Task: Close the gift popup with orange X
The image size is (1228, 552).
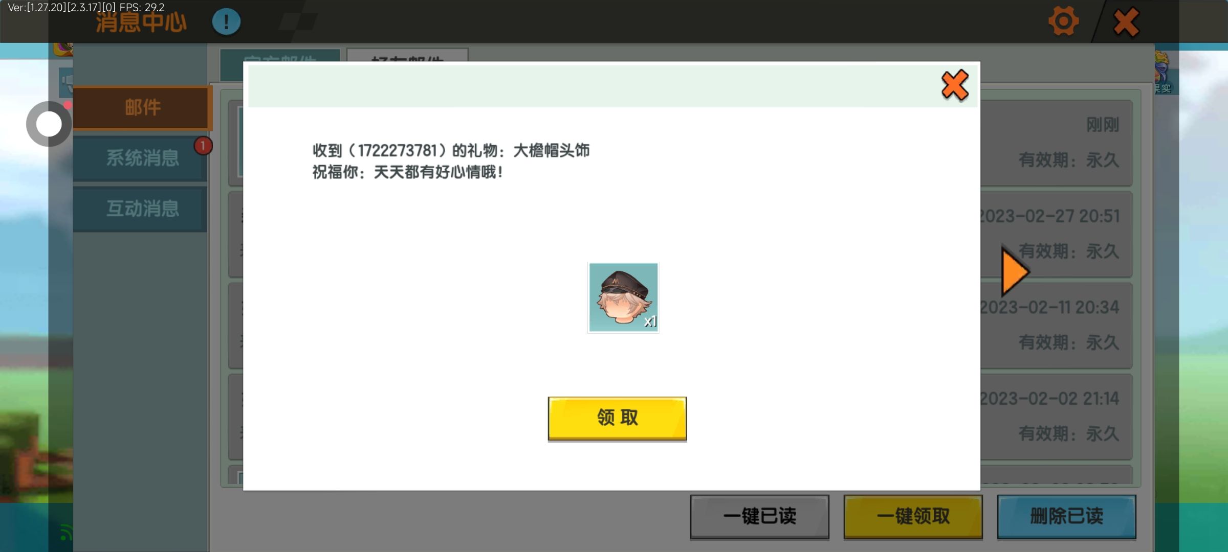Action: tap(954, 85)
